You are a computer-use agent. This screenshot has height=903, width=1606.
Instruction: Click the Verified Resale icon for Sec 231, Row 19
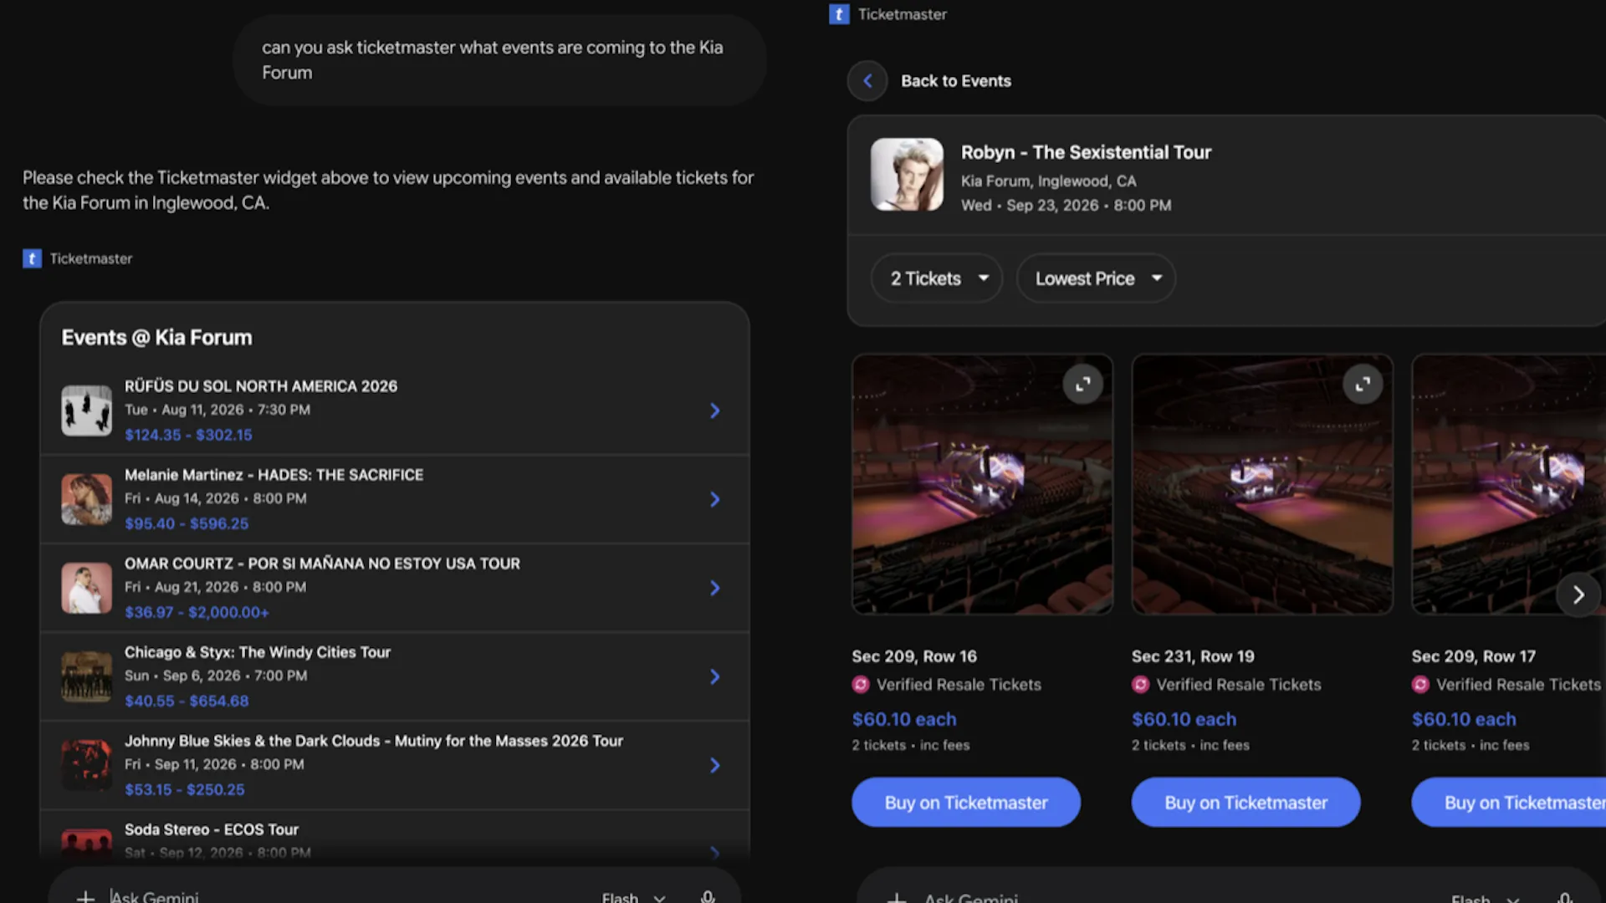1141,685
